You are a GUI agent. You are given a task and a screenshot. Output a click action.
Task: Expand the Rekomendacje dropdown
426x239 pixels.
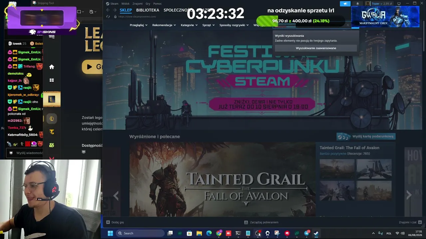(x=164, y=25)
